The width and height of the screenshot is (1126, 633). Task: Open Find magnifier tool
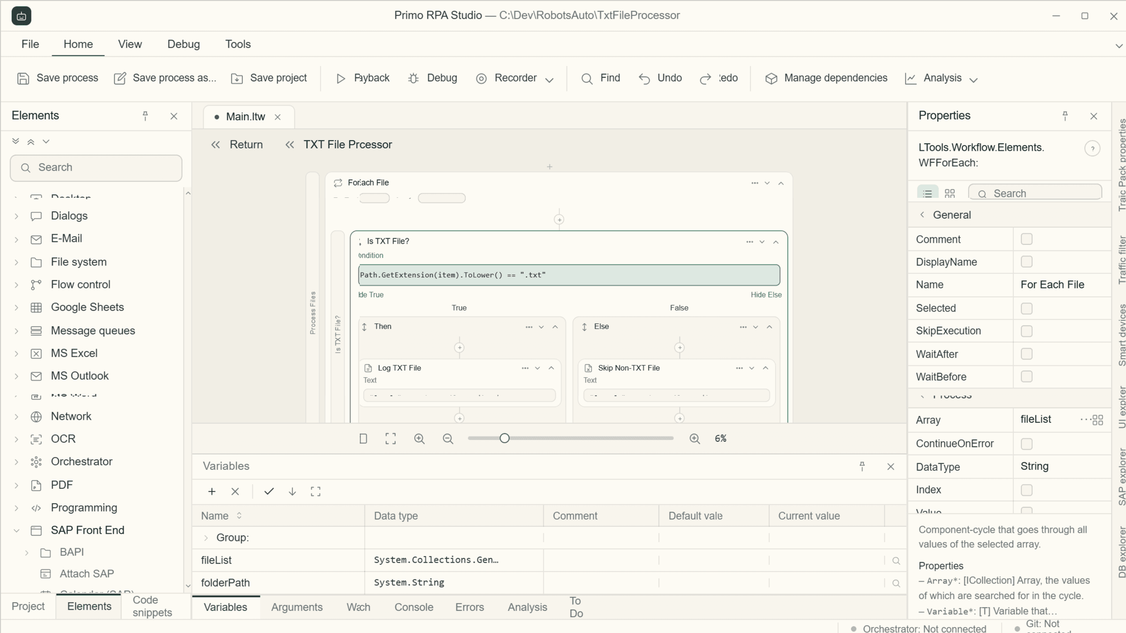click(x=587, y=78)
